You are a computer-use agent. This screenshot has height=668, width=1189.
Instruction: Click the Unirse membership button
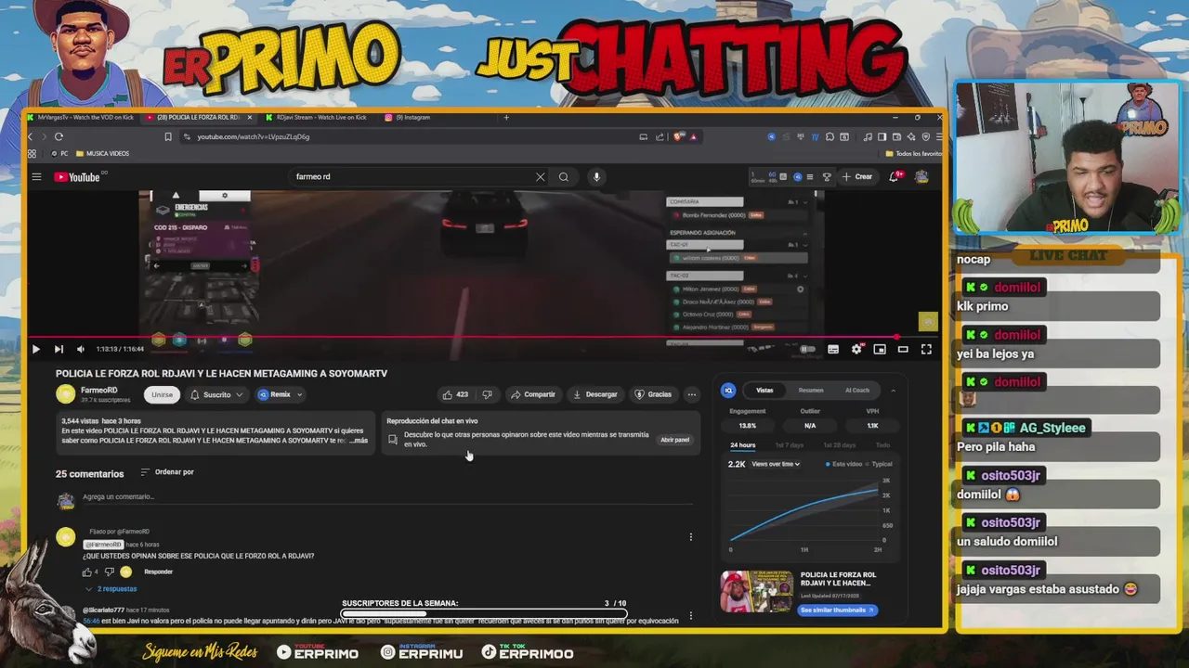(162, 394)
